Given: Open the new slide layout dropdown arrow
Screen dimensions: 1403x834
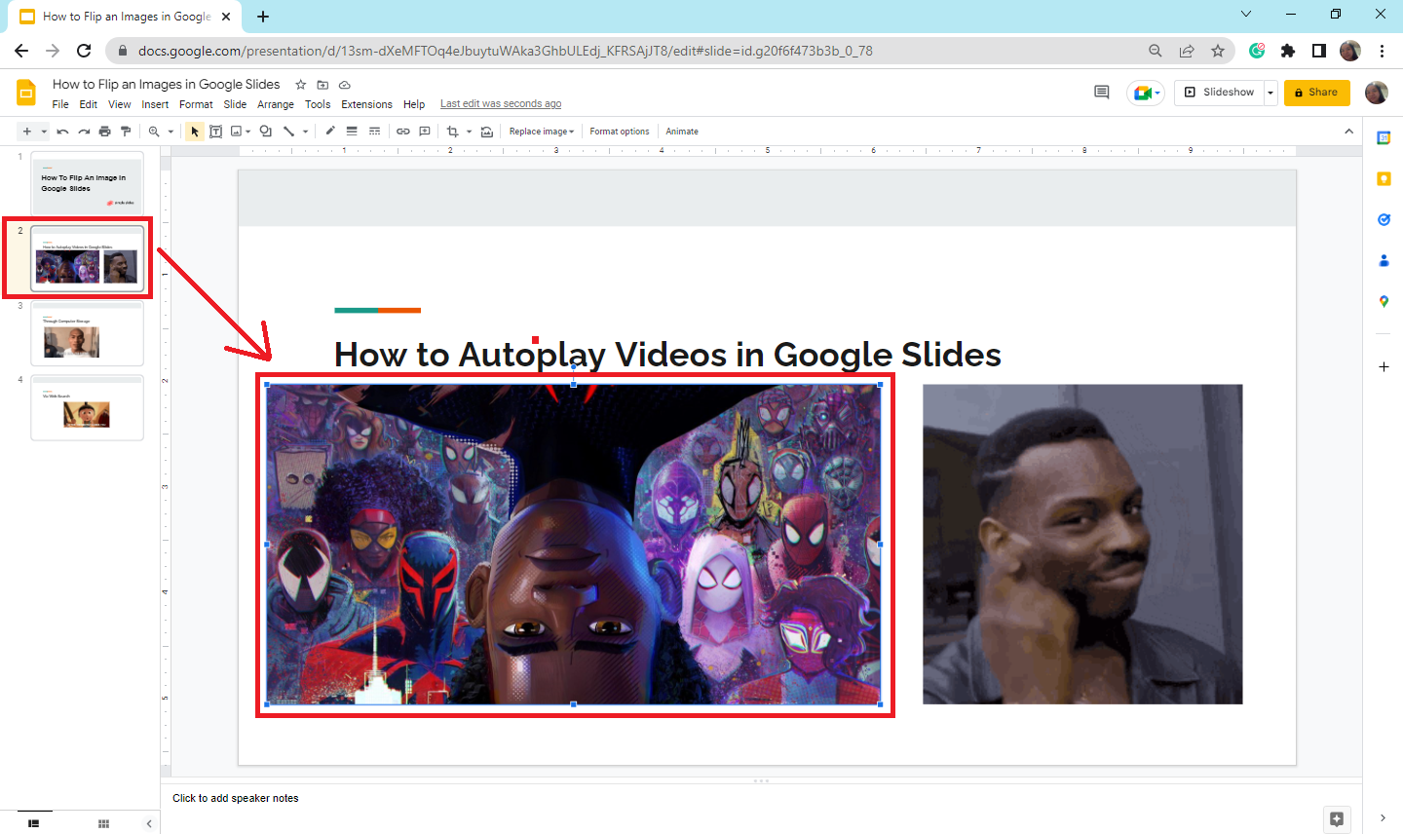Looking at the screenshot, I should click(44, 132).
